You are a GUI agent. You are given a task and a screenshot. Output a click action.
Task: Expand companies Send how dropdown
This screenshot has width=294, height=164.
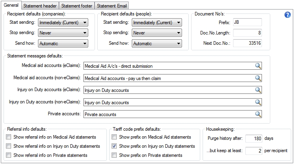63,43
